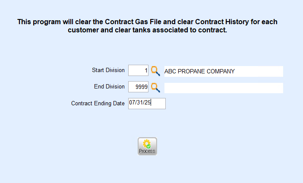303x183 pixels.
Task: Click the empty End Division description box
Action: coord(223,88)
